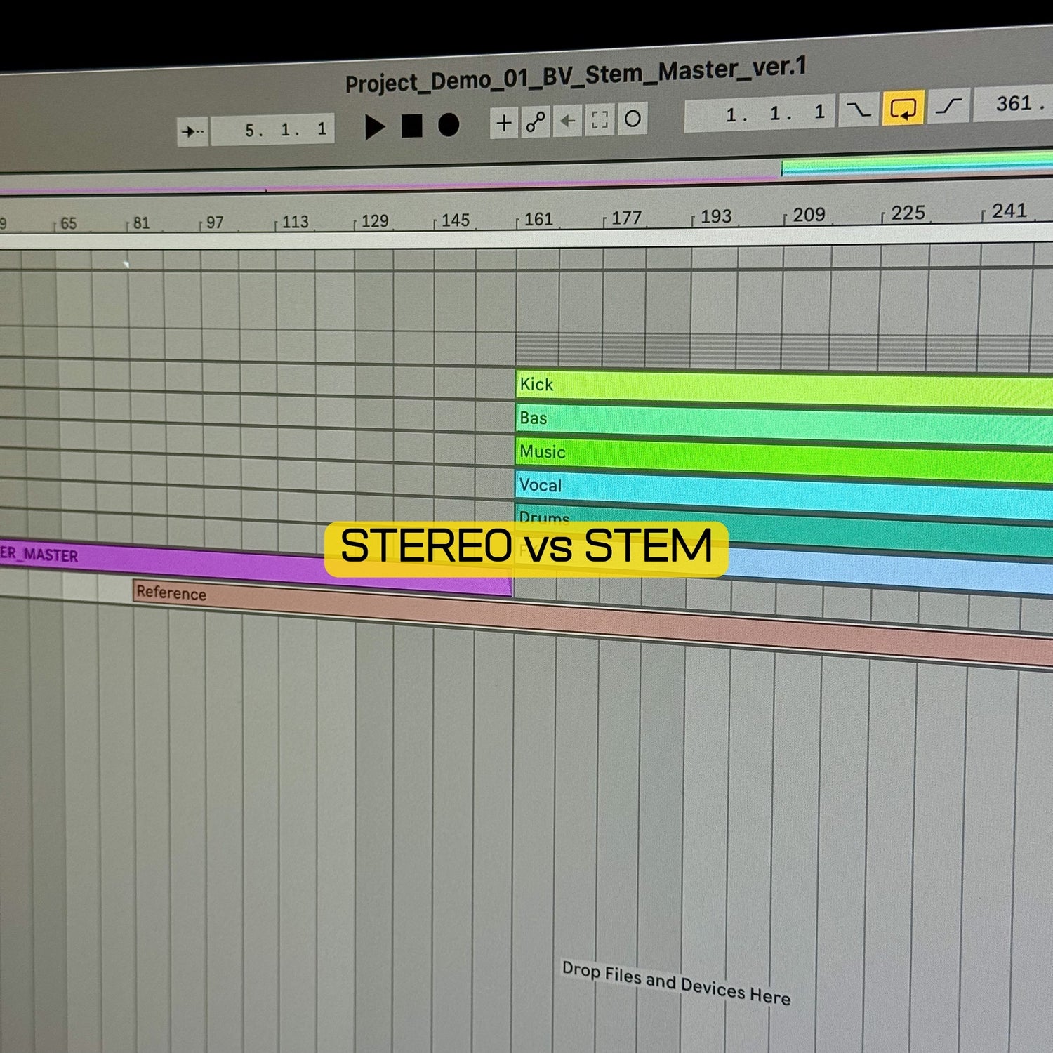Click the project title Project_Demo_01_BV_Stem_Master_ver.1
Screen dimensions: 1053x1053
point(576,75)
